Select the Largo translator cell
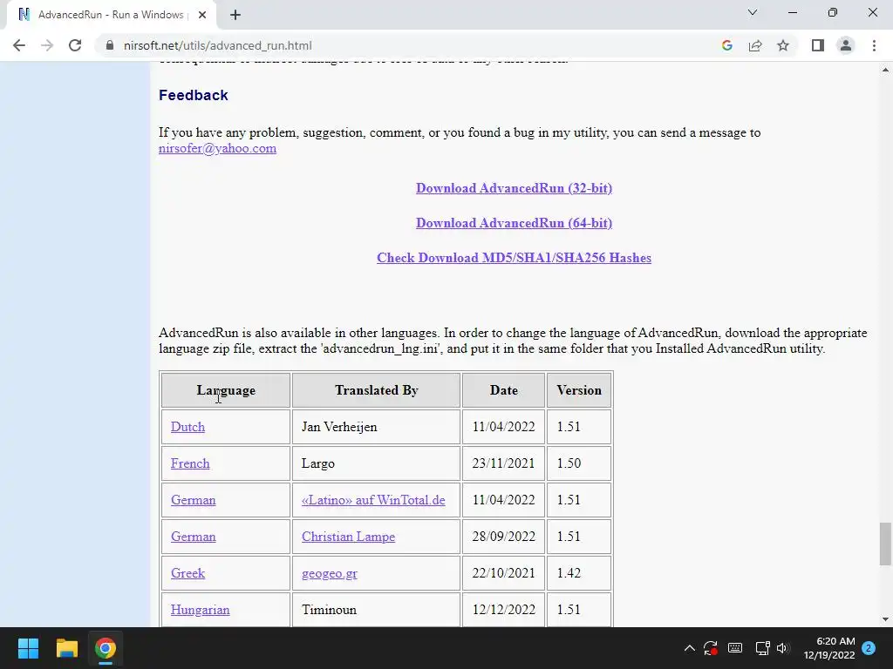This screenshot has width=893, height=669. click(377, 463)
